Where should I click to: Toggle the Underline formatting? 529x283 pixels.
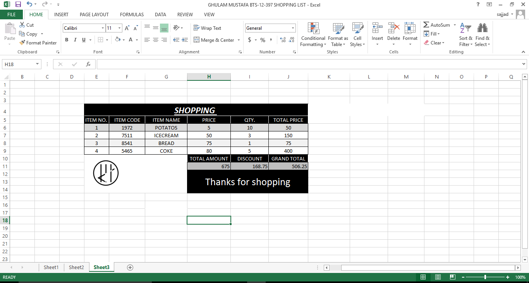click(83, 40)
